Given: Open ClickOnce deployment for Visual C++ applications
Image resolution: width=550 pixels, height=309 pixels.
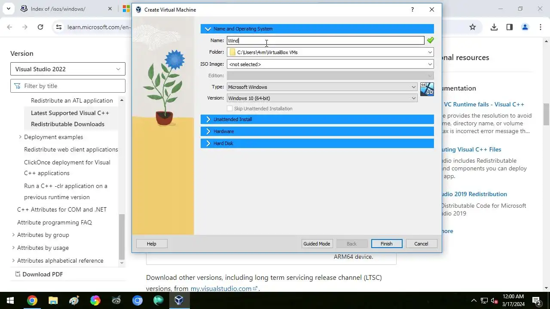Looking at the screenshot, I should (x=67, y=168).
